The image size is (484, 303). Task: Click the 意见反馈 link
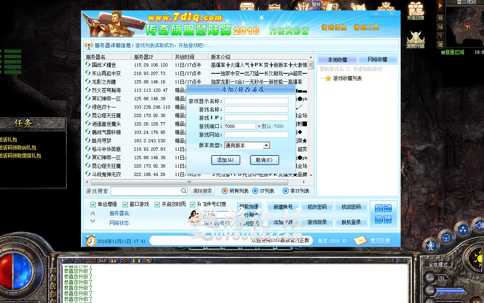pos(380,240)
